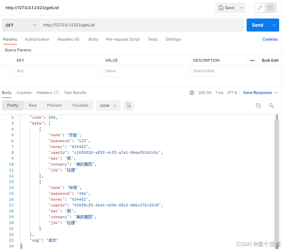
Task: Click the name value "咪根"
Action: tap(73, 188)
